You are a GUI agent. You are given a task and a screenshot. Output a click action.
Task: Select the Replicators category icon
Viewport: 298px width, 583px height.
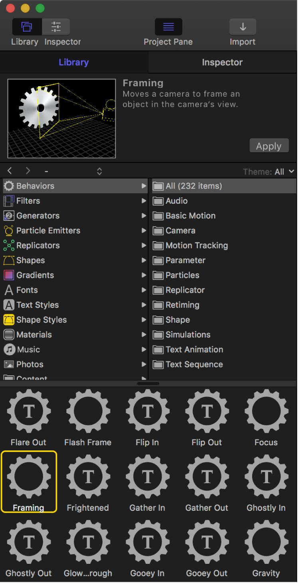(x=9, y=246)
